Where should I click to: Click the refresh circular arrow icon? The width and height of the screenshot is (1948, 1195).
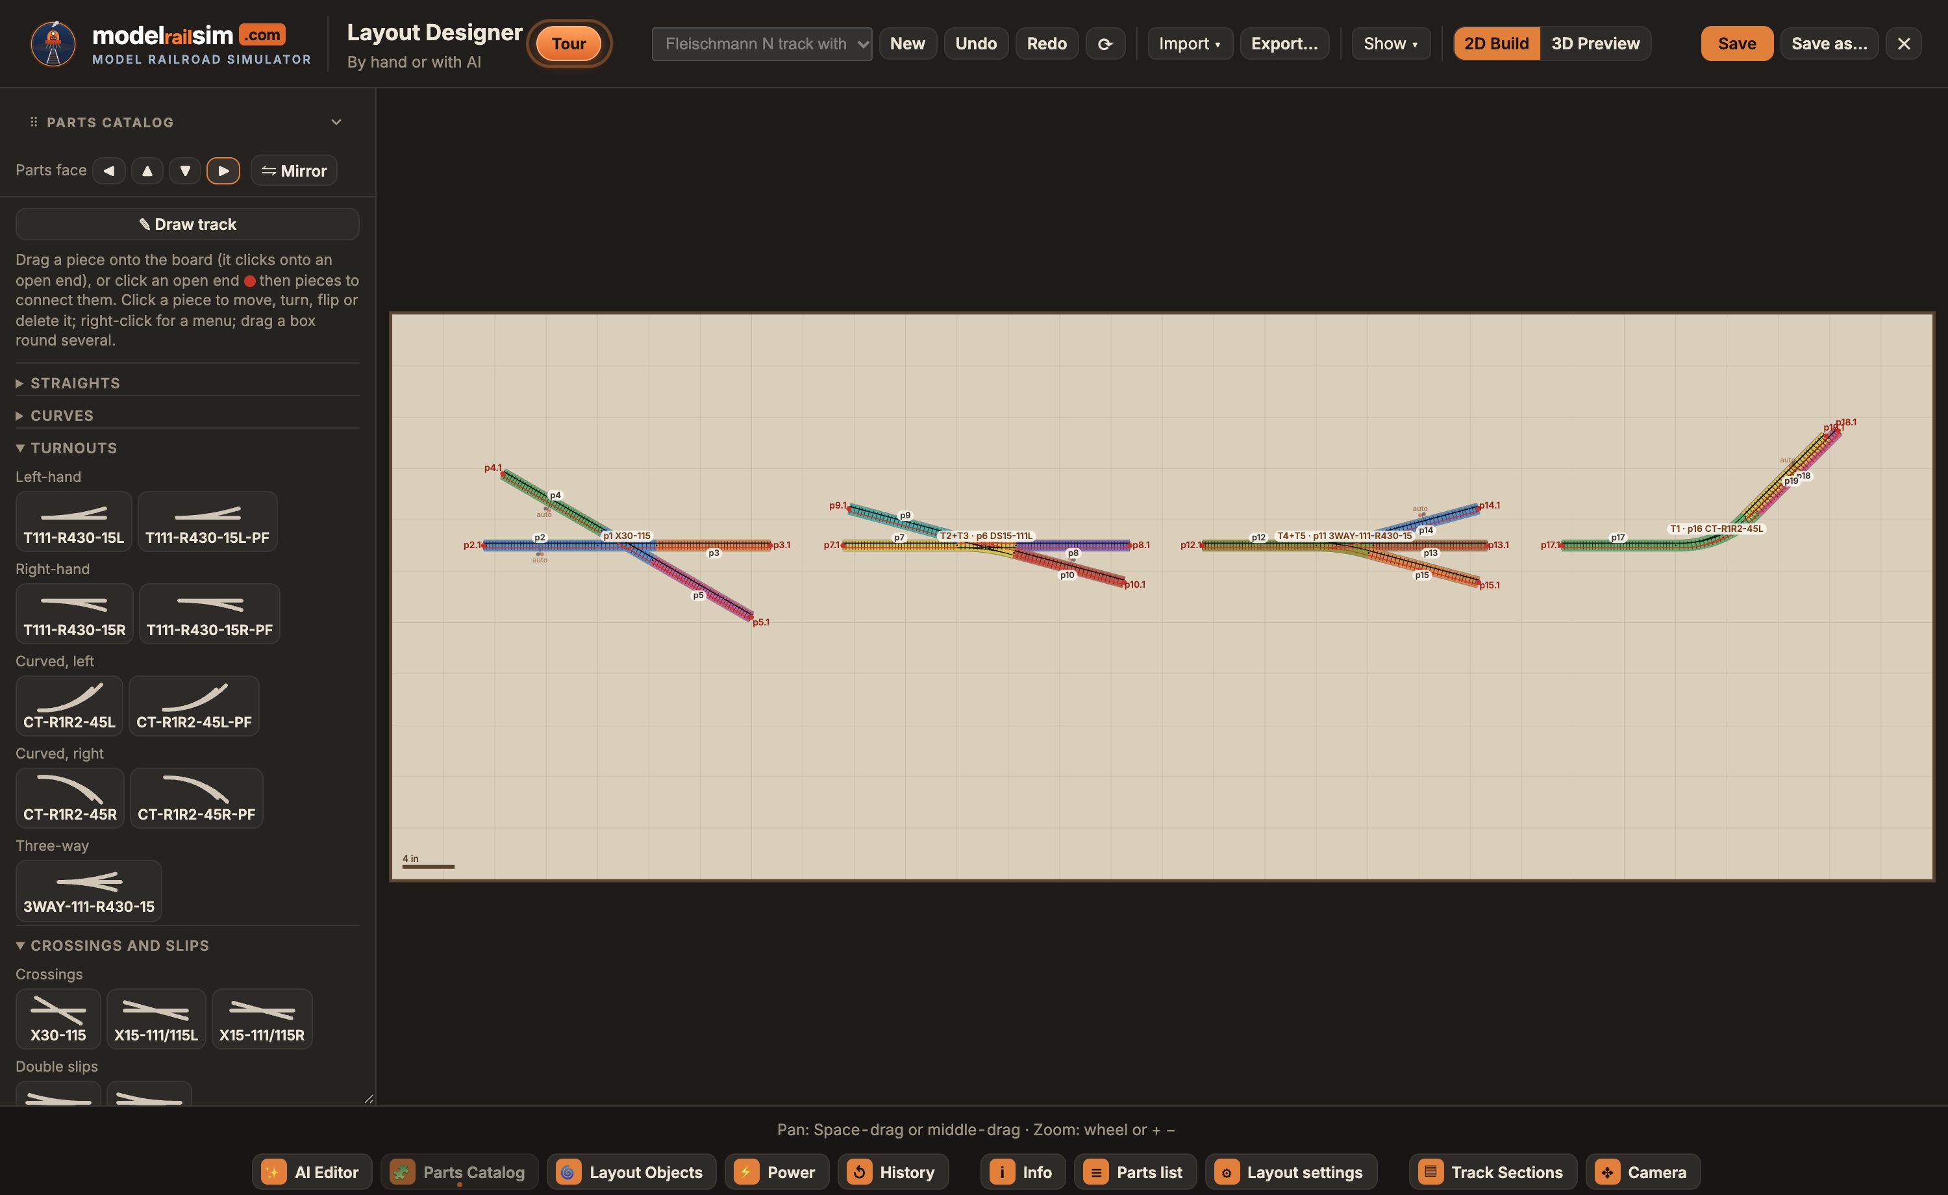[x=1105, y=44]
